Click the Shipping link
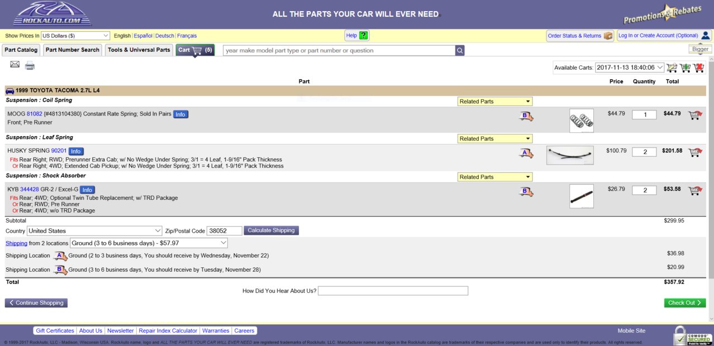714x346 pixels. point(16,243)
